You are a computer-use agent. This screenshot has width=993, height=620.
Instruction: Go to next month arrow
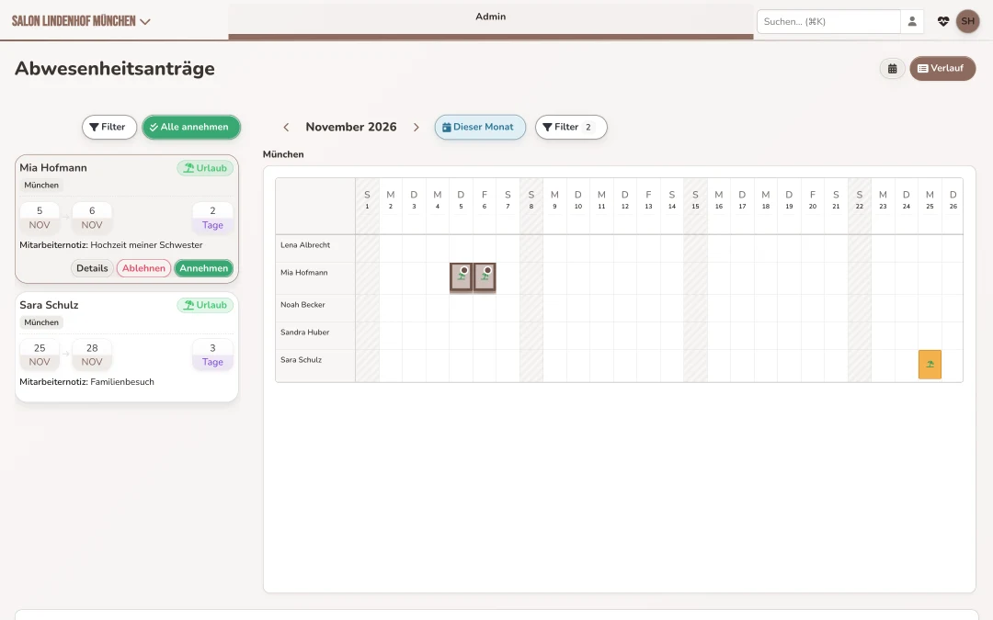[417, 127]
